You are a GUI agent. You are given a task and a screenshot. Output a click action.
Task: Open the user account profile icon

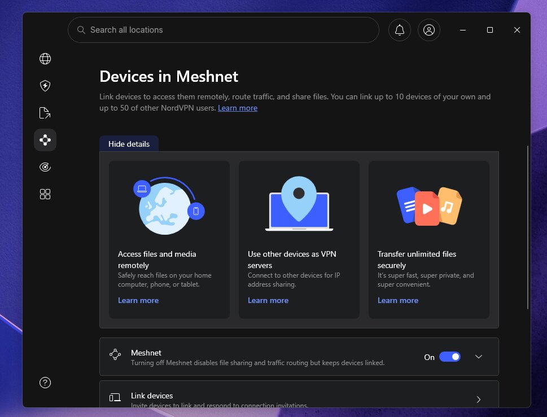point(429,30)
